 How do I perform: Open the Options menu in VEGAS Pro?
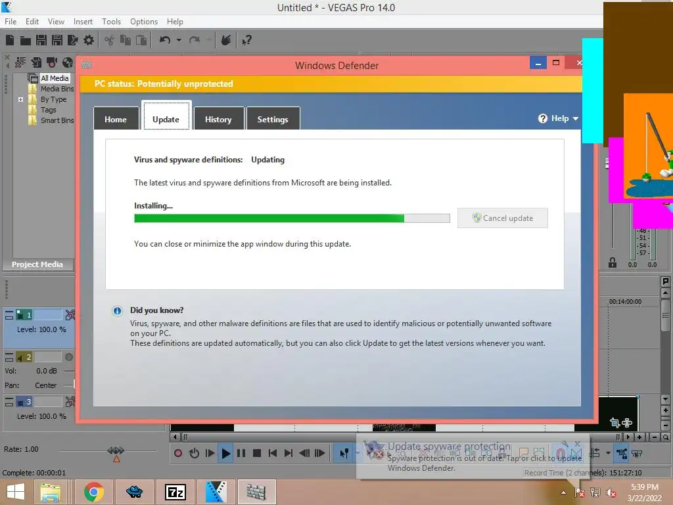144,22
